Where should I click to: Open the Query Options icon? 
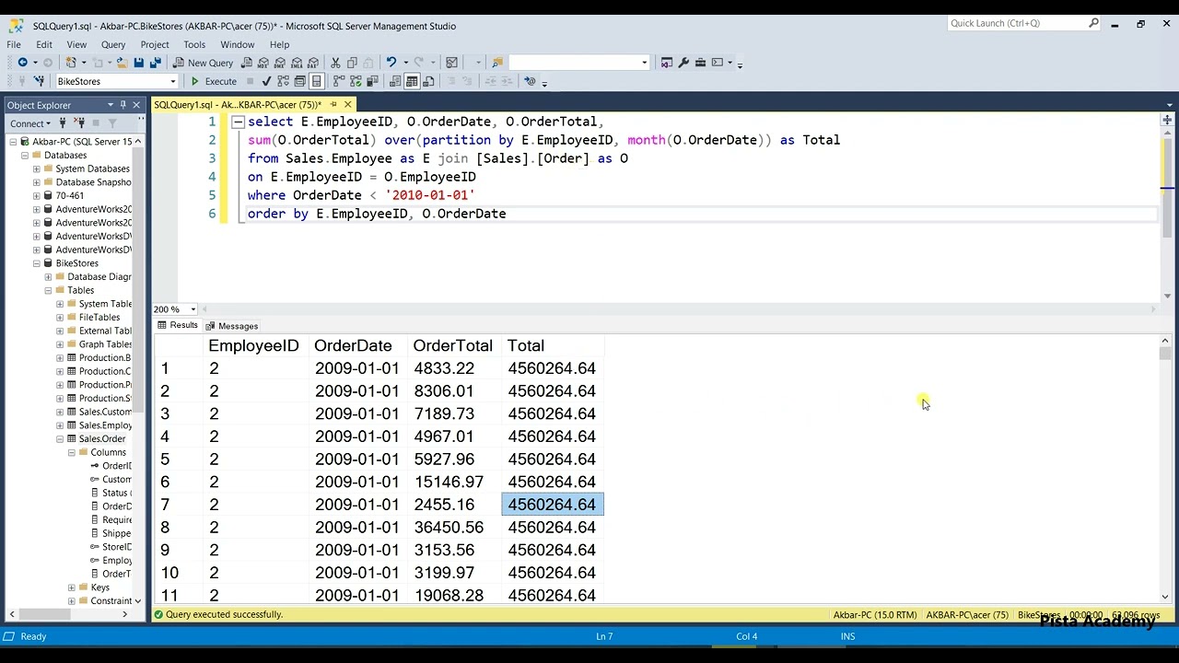299,81
